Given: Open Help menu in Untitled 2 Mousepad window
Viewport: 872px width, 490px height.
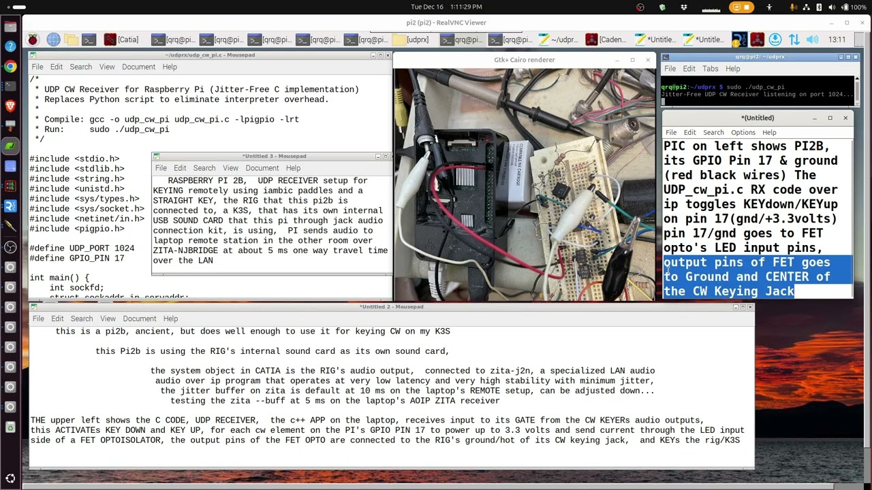Looking at the screenshot, I should (170, 318).
